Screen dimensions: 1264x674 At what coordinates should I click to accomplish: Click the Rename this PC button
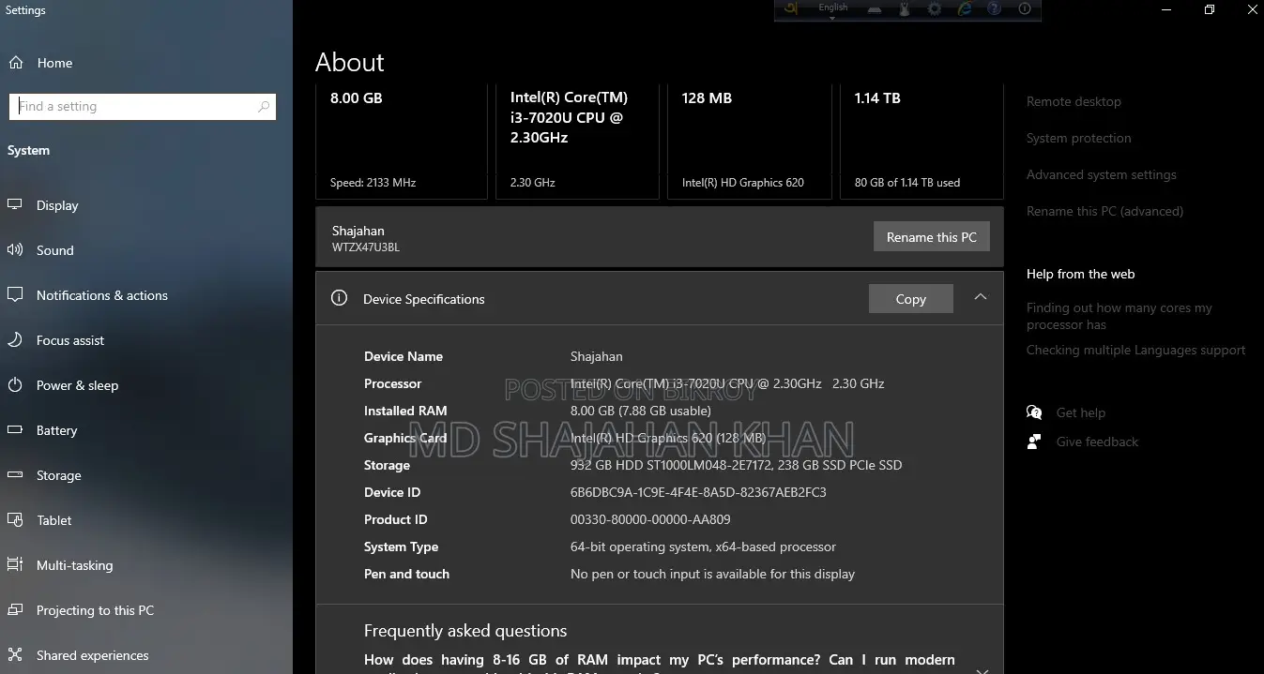[931, 237]
